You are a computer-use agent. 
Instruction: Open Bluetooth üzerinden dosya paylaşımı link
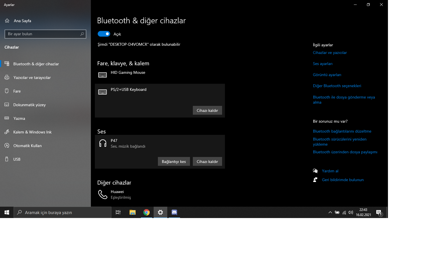(345, 152)
